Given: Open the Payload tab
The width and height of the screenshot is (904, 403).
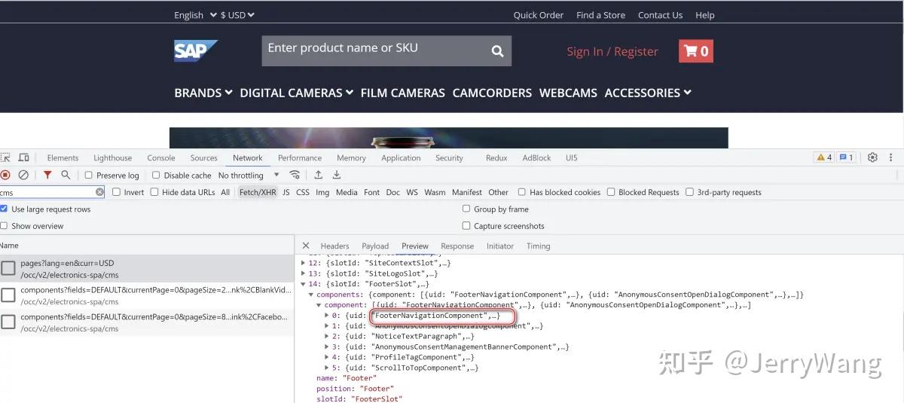Looking at the screenshot, I should tap(375, 246).
